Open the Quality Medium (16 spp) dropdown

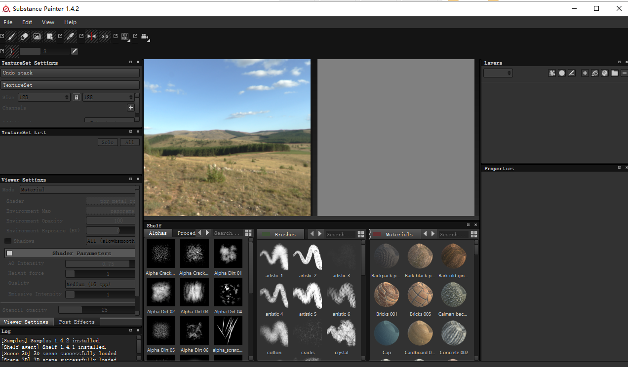(x=100, y=284)
